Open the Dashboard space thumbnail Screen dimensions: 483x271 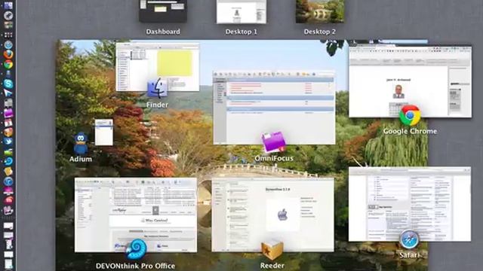(x=163, y=11)
